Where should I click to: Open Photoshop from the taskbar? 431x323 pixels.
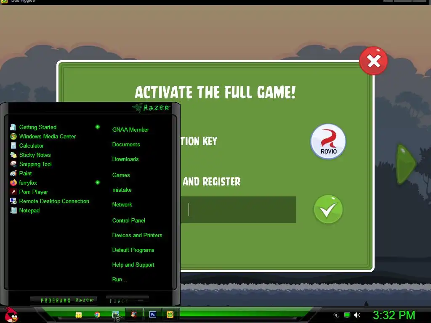152,315
